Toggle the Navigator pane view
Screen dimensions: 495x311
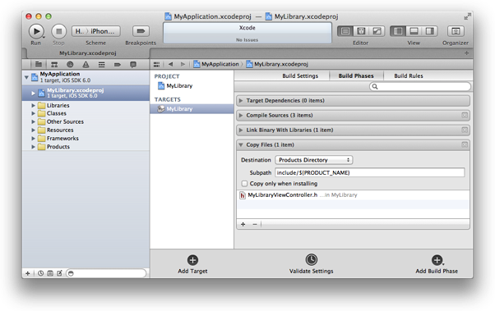coord(398,31)
